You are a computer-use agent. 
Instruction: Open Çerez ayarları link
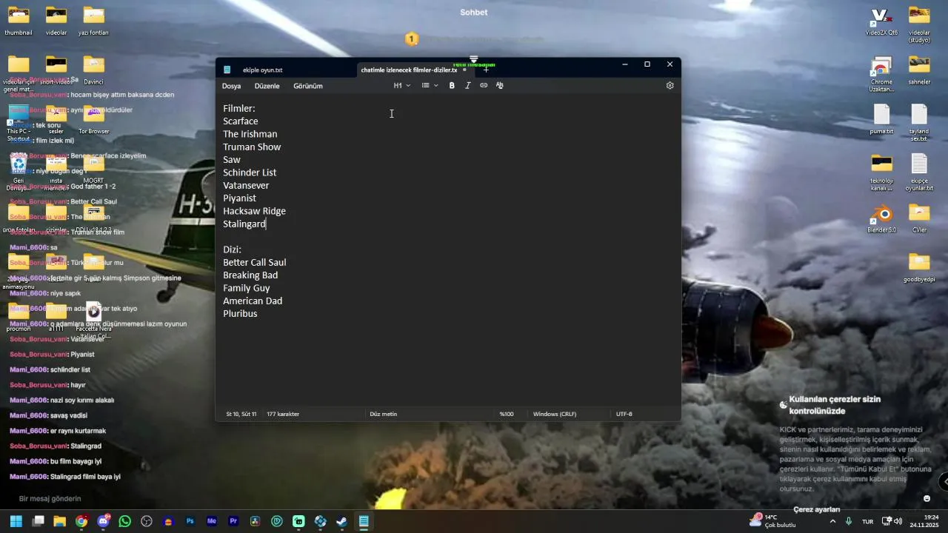[x=817, y=509]
